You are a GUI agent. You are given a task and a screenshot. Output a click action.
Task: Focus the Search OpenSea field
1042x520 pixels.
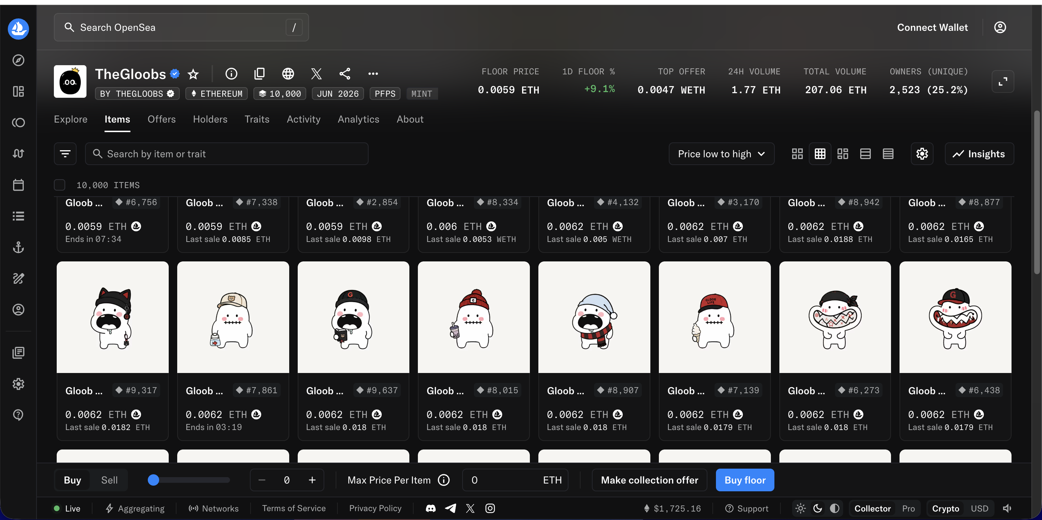pos(181,27)
